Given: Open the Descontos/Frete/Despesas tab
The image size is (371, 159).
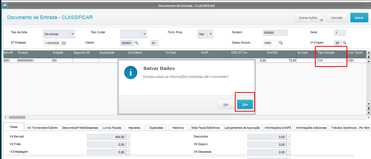Looking at the screenshot, I should coord(80,128).
